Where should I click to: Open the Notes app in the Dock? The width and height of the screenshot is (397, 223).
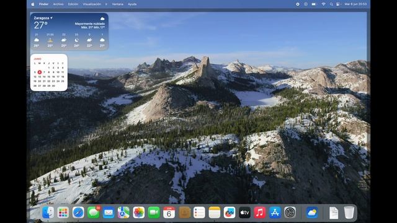pos(215,212)
